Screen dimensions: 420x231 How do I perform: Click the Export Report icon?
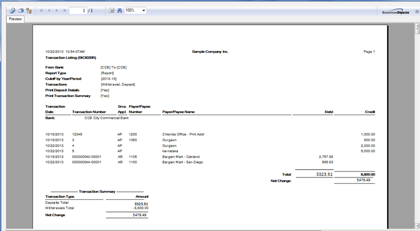tap(12, 11)
